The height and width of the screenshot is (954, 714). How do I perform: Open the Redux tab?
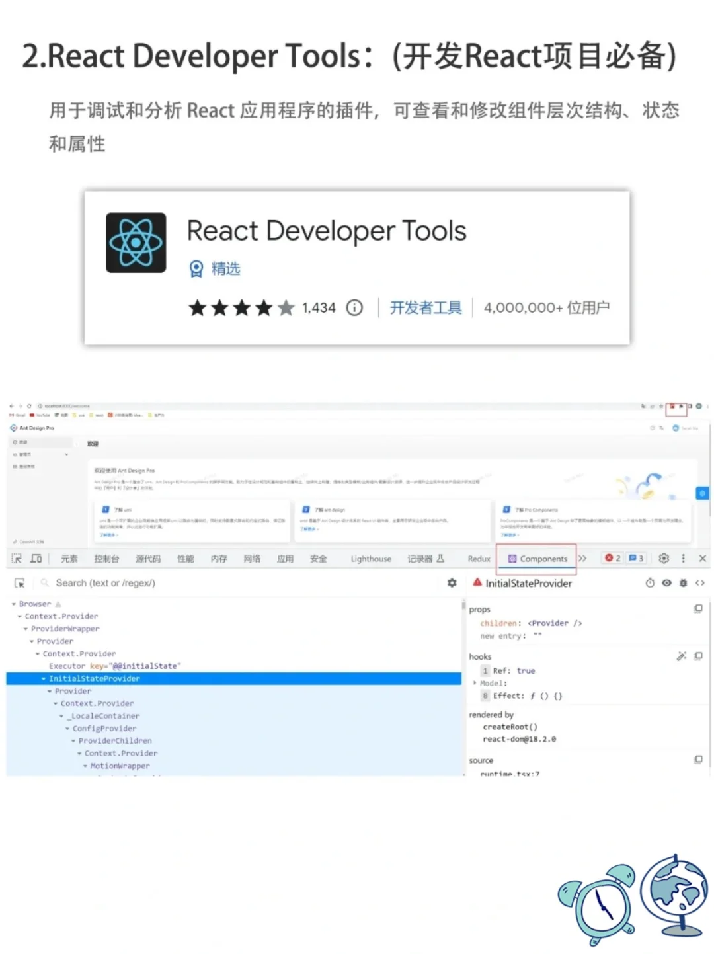[x=479, y=559]
